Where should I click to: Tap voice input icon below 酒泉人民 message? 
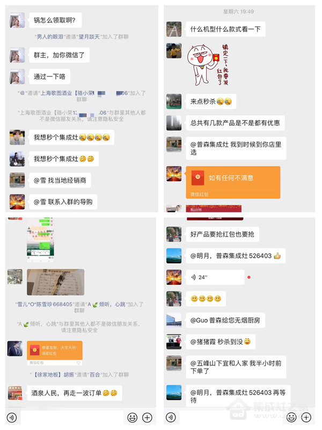tap(12, 418)
